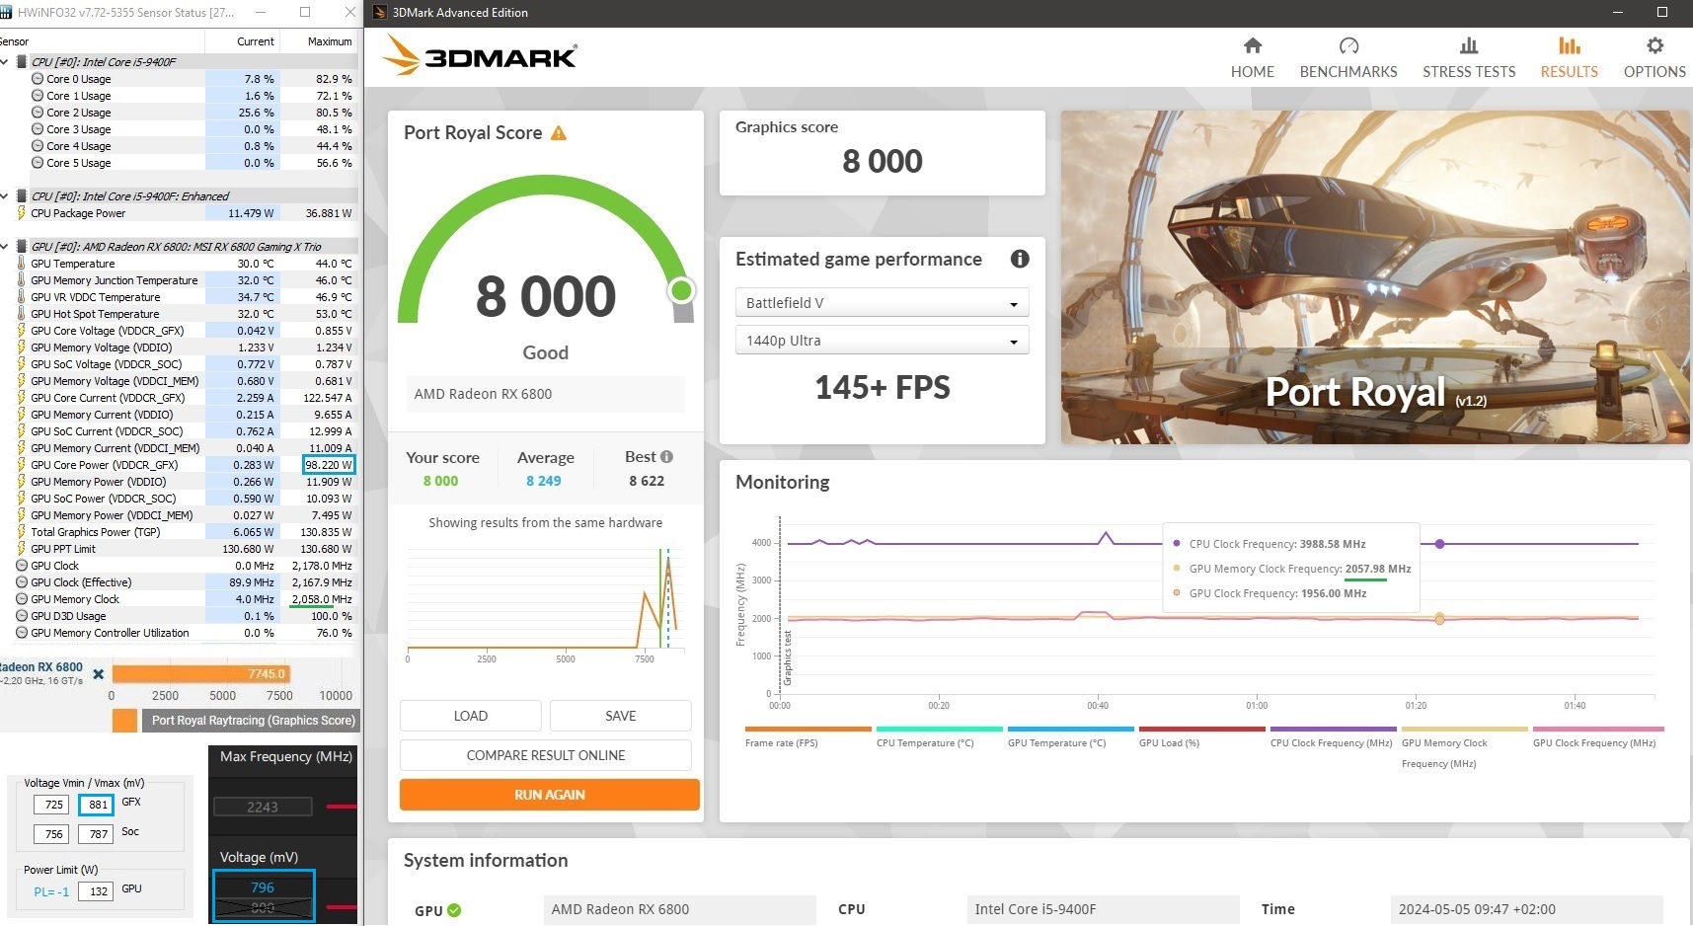This screenshot has width=1693, height=926.
Task: Remove the Radeon RX 6800 comparison entry (X)
Action: 98,674
